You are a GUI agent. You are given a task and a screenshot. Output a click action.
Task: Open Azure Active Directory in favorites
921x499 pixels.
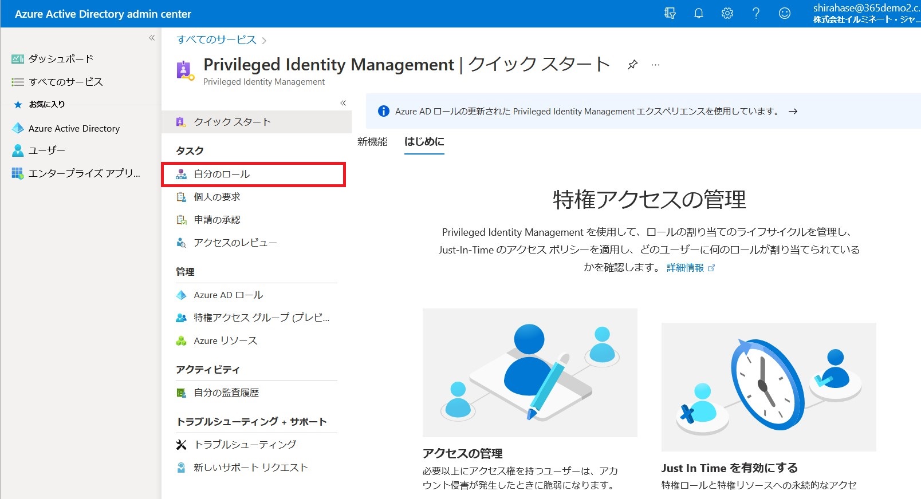tap(74, 128)
